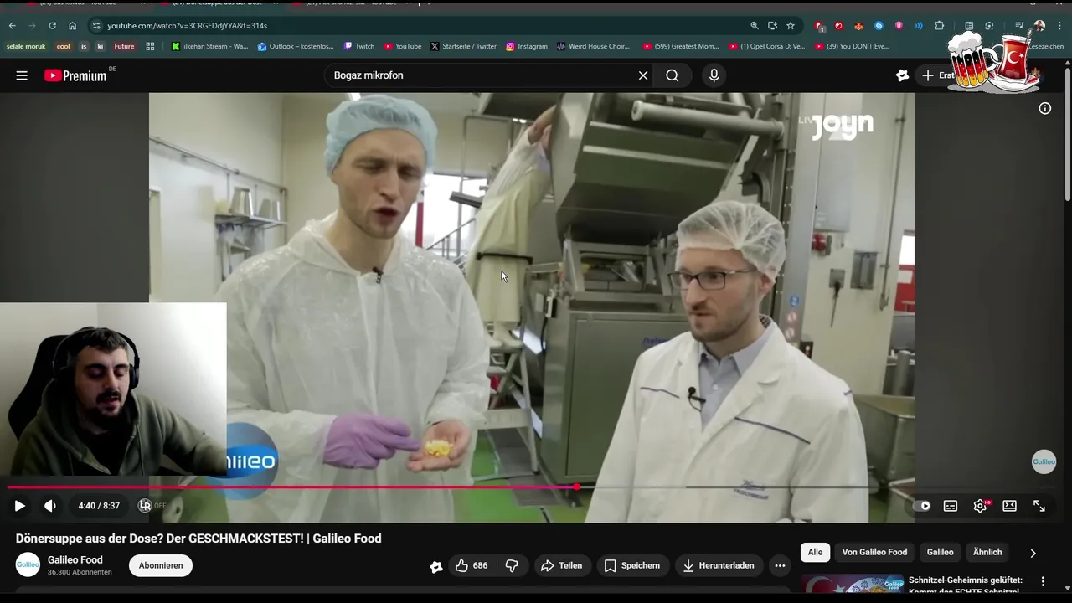Select the 'Galileo' filter chip
The image size is (1072, 603).
pos(940,552)
